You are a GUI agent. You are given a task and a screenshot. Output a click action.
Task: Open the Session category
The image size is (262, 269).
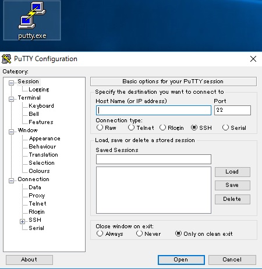pyautogui.click(x=29, y=82)
